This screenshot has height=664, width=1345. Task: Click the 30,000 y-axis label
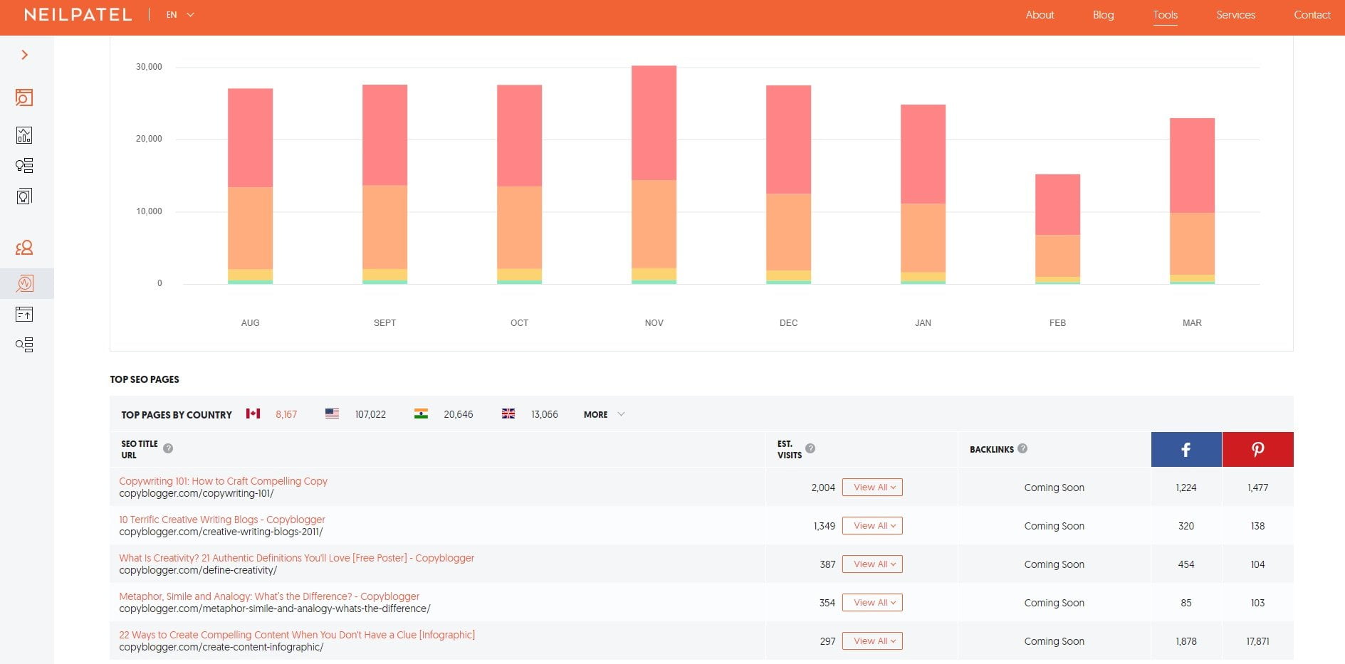point(149,67)
